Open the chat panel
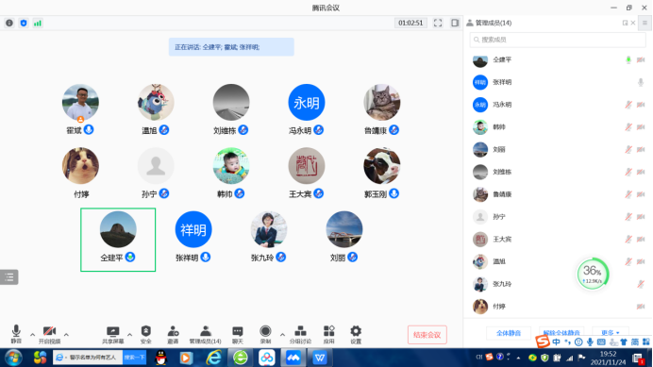This screenshot has height=367, width=653. point(238,335)
